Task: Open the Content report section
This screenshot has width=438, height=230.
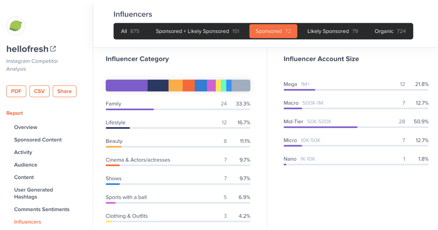Action: tap(24, 177)
